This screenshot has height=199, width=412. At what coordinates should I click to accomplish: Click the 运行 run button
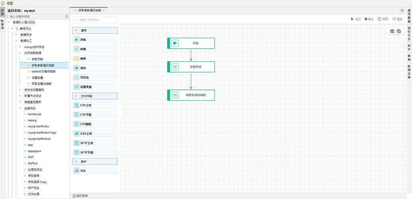coord(355,19)
